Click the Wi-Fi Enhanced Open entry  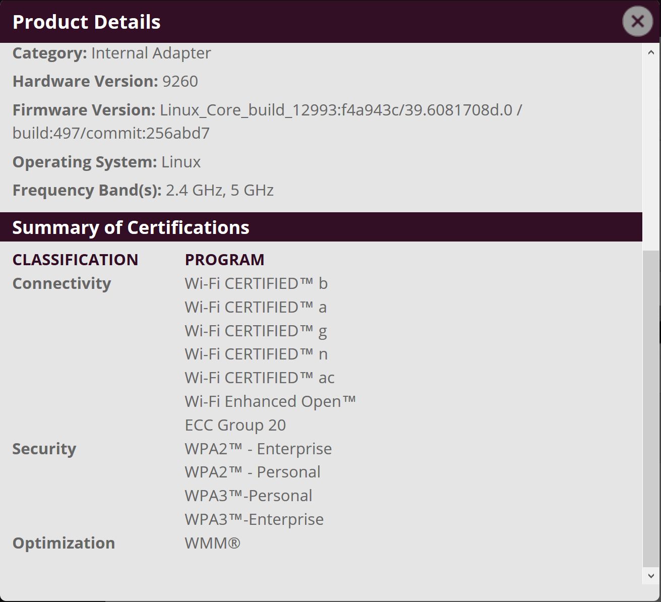point(270,401)
